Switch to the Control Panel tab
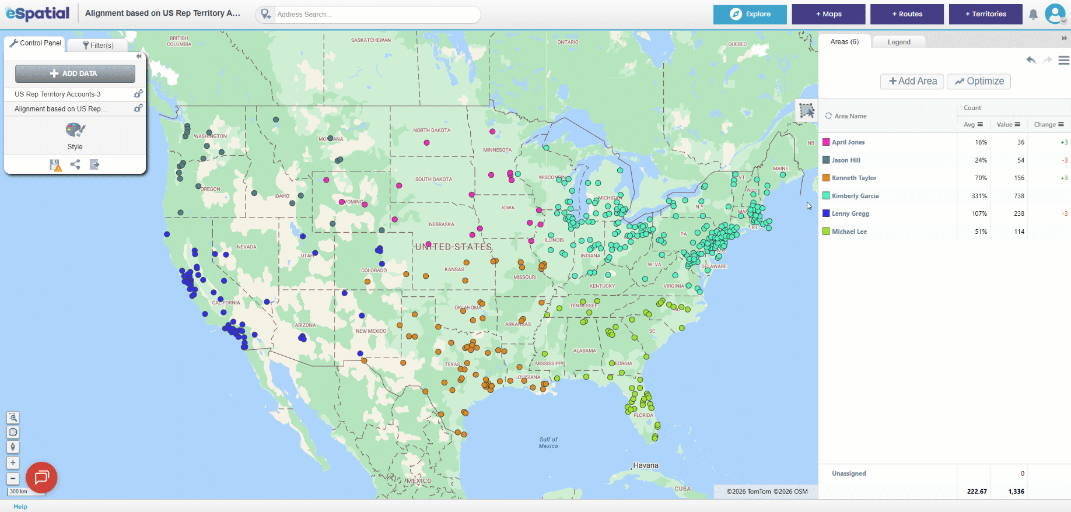Screen dimensions: 1071x512 point(35,43)
